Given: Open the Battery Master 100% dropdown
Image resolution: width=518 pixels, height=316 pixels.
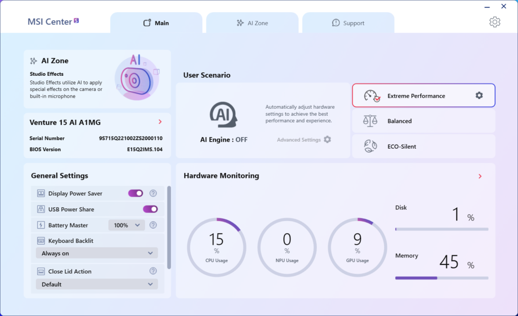Looking at the screenshot, I should (126, 225).
